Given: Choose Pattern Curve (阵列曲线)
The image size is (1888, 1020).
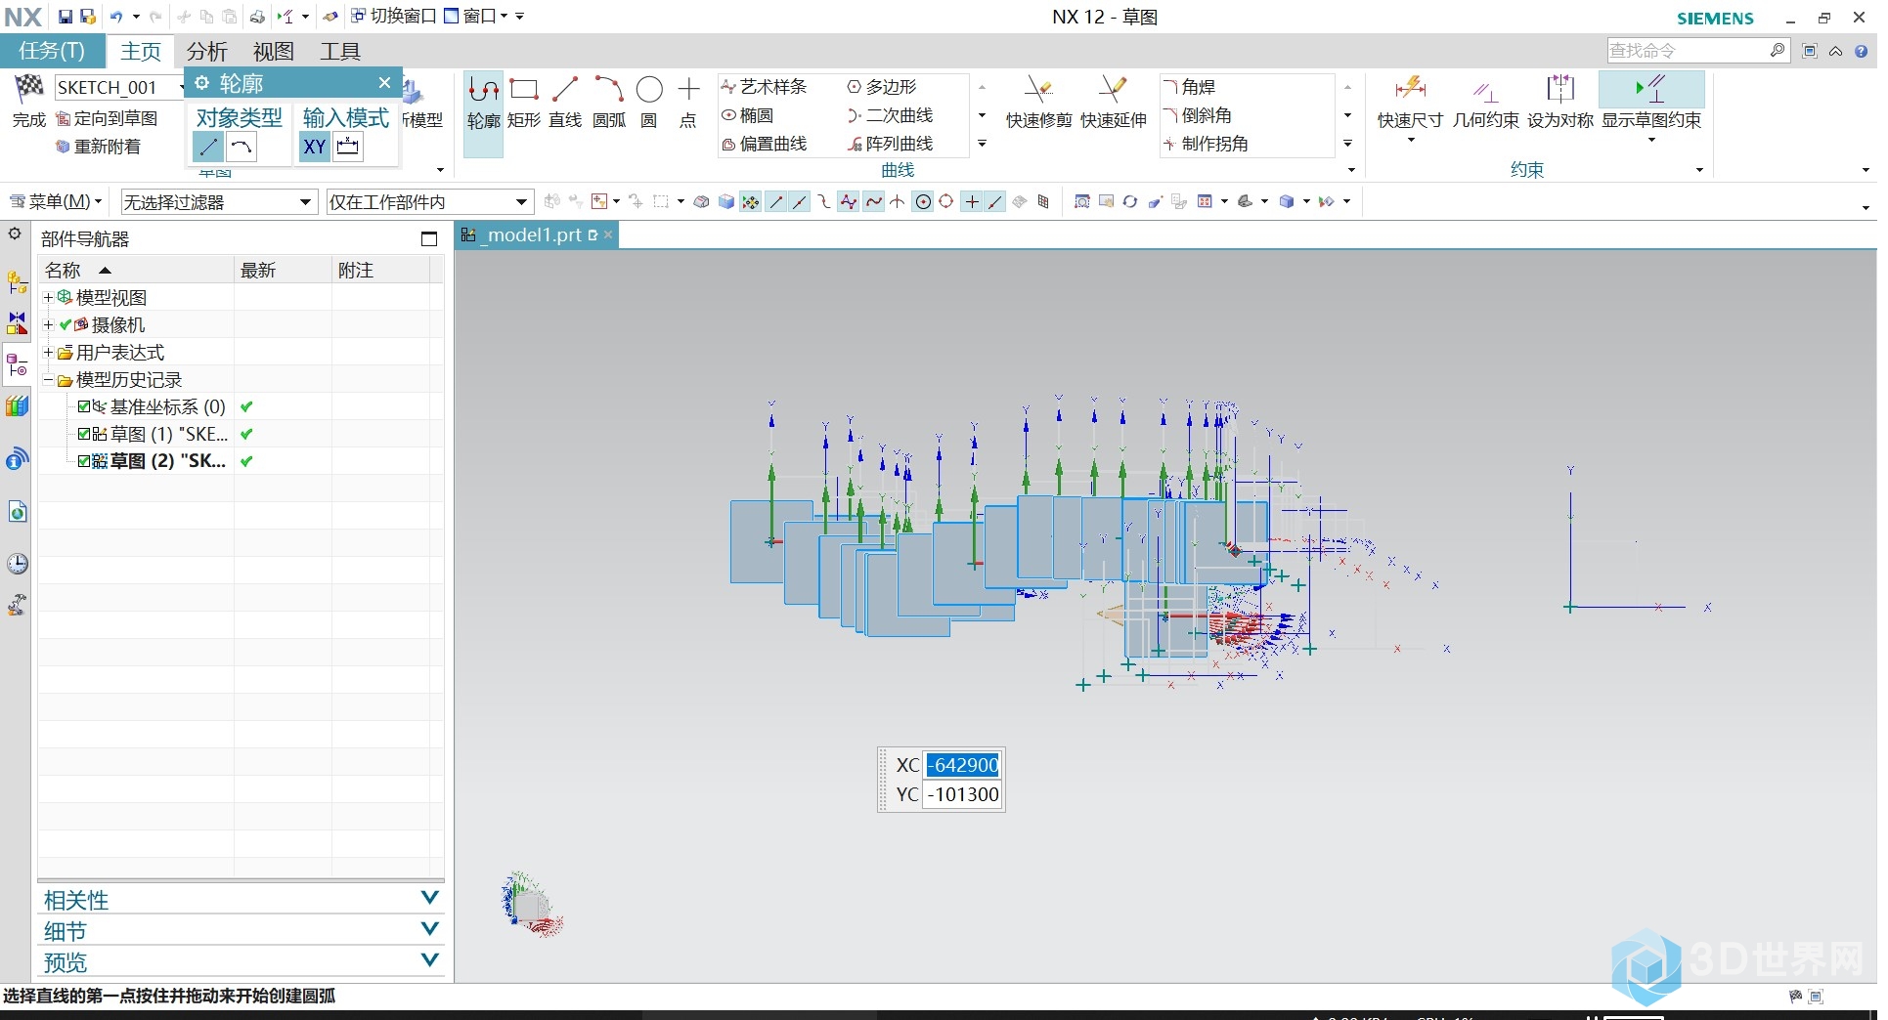Looking at the screenshot, I should pyautogui.click(x=890, y=144).
